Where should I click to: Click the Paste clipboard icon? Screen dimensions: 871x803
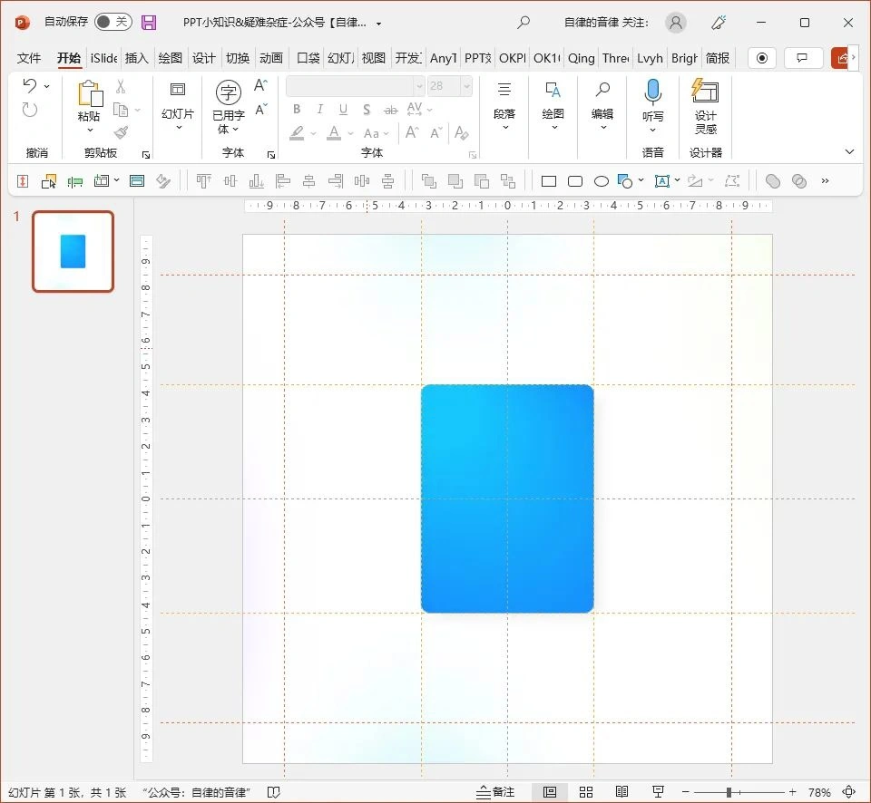pos(89,93)
